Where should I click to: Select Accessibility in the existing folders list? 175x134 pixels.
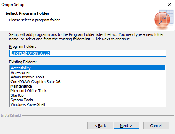[x=88, y=68]
